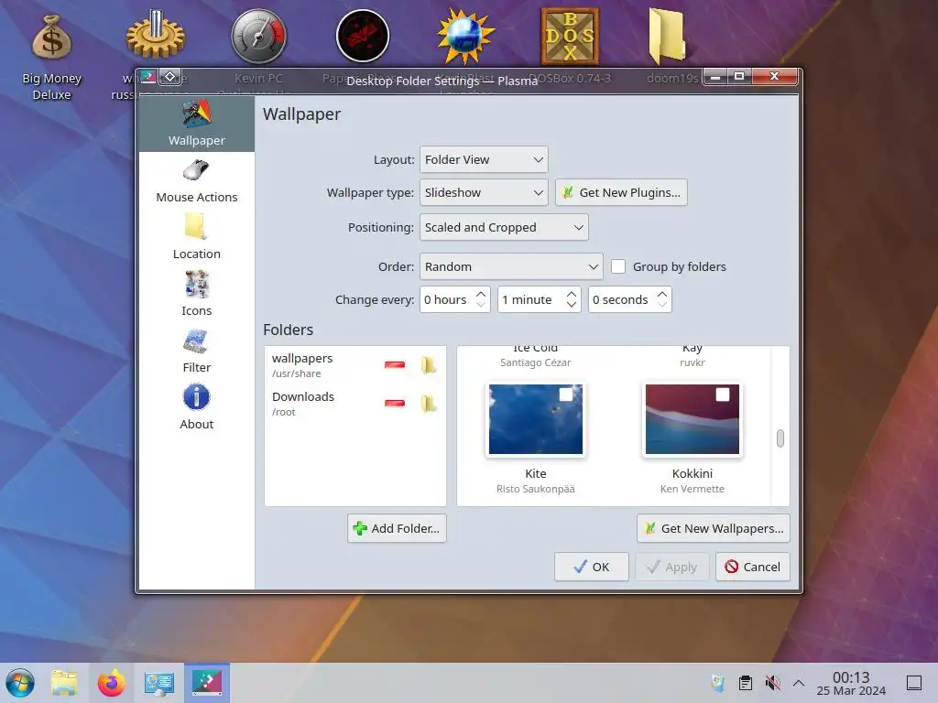Expand the Layout dropdown
The width and height of the screenshot is (938, 703).
(x=484, y=159)
